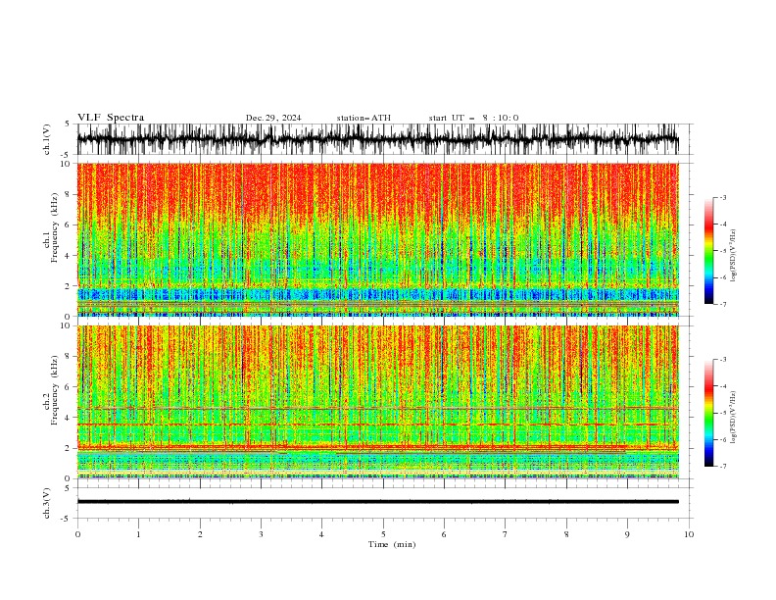Click ch.2 frequency axis tick "8"
Viewport: 776px width, 600px height.
click(69, 357)
